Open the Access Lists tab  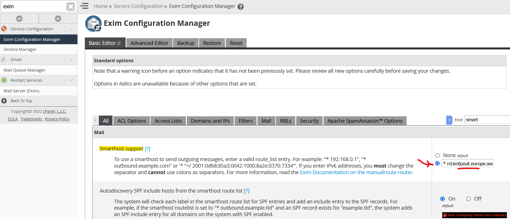click(x=168, y=121)
